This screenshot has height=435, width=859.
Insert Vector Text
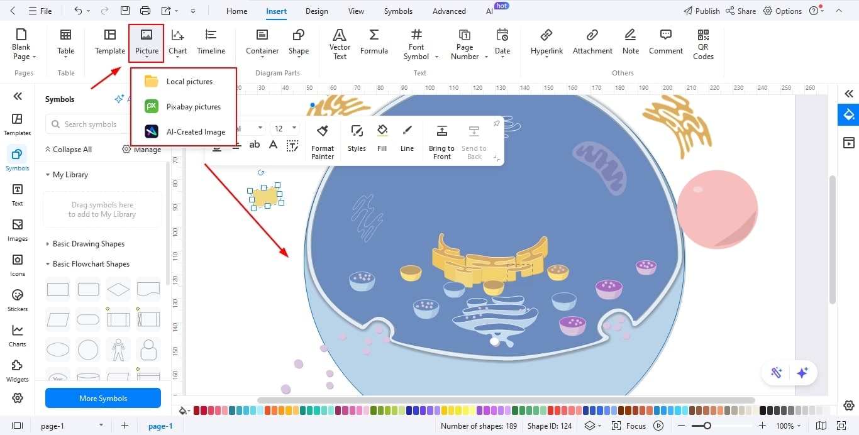pos(340,44)
